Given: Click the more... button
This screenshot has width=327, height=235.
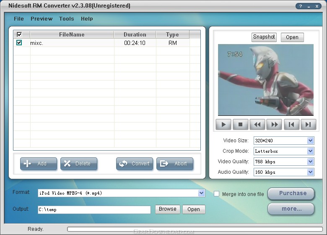Looking at the screenshot, I should tap(291, 209).
